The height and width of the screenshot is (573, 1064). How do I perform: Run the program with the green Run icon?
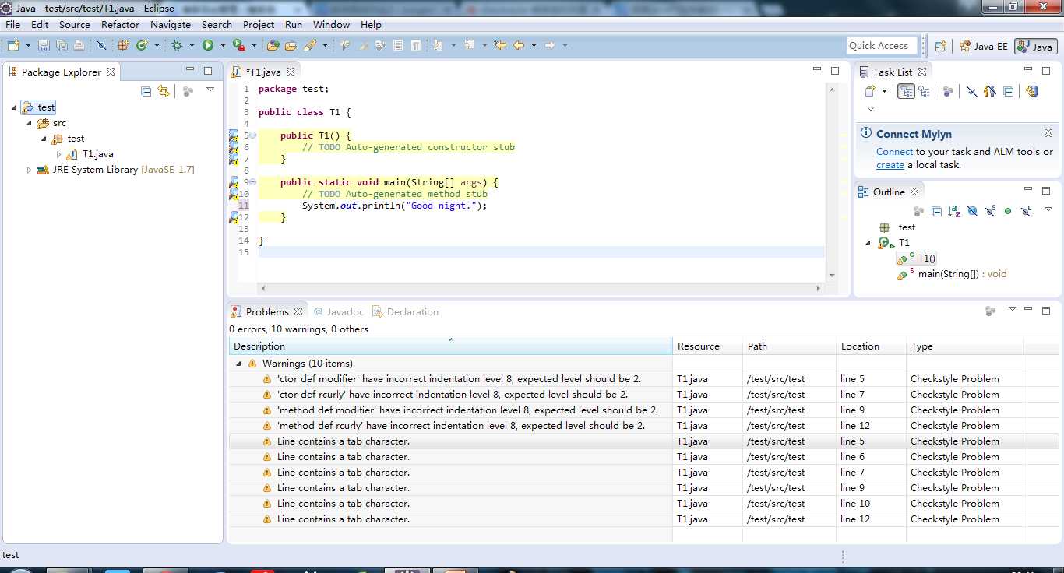click(x=208, y=46)
